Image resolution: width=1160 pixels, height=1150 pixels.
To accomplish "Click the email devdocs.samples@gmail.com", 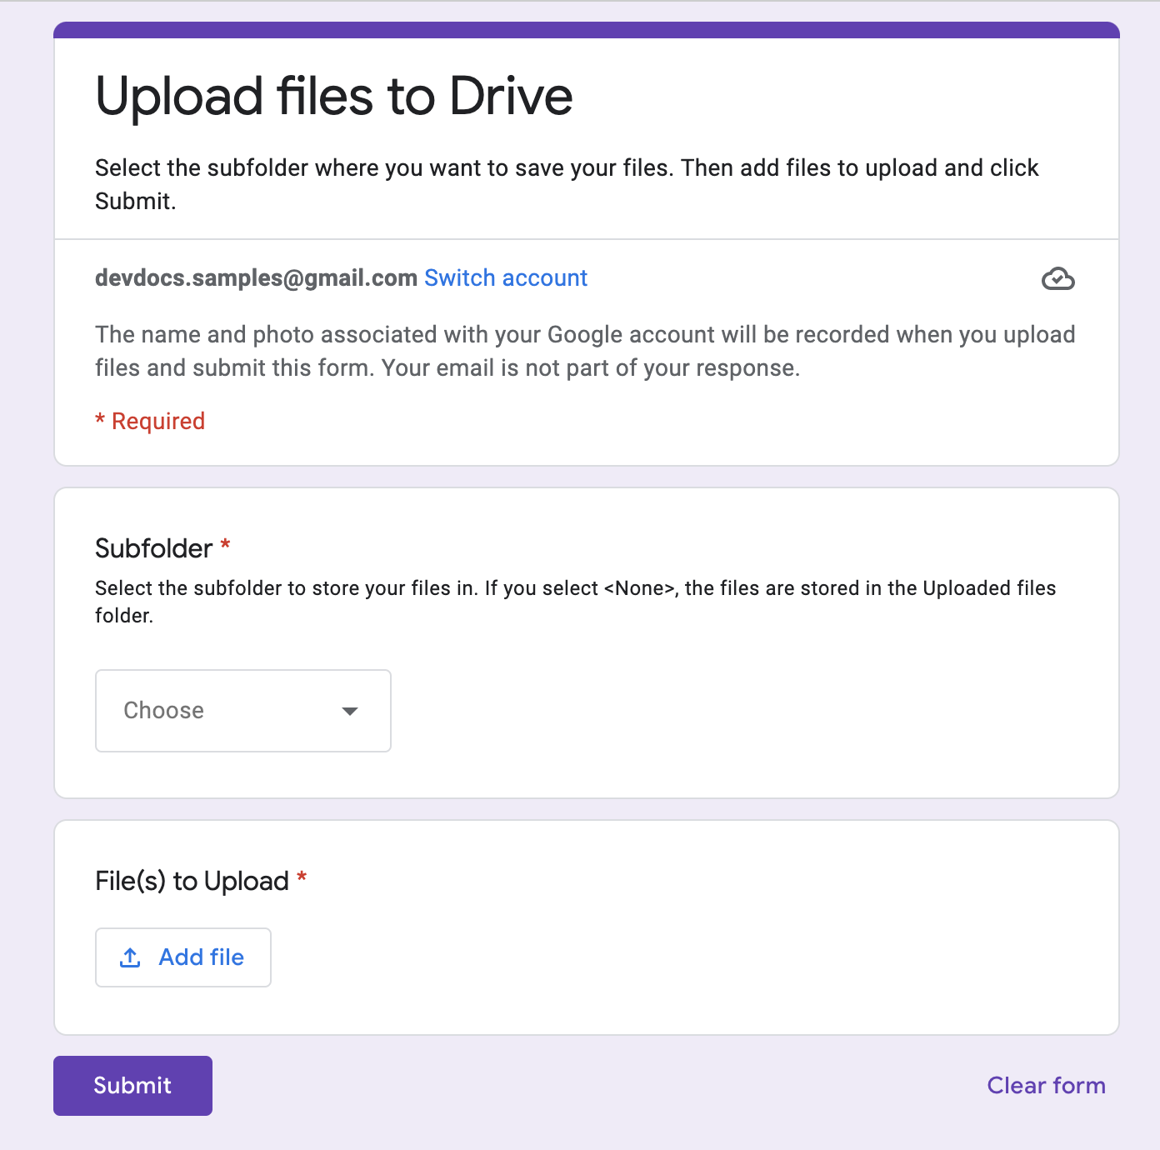I will (255, 277).
